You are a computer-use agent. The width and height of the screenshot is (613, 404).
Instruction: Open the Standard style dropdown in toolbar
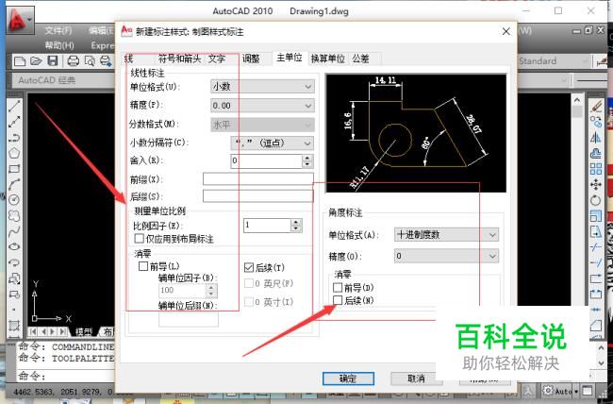554,61
